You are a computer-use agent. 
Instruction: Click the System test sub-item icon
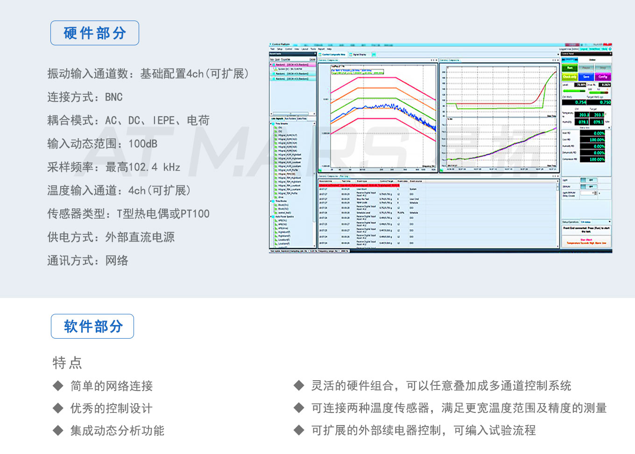tap(276, 69)
